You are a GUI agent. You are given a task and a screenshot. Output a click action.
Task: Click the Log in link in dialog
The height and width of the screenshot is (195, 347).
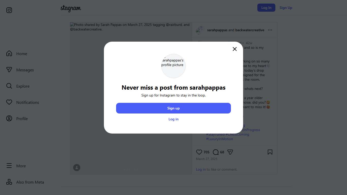(x=173, y=119)
